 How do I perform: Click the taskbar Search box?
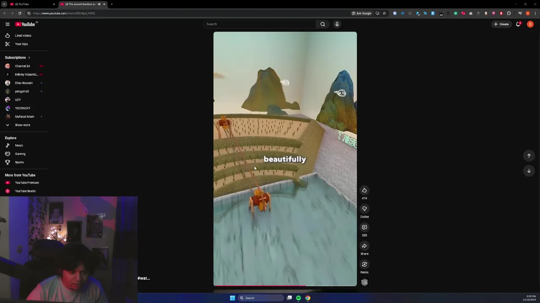click(261, 298)
